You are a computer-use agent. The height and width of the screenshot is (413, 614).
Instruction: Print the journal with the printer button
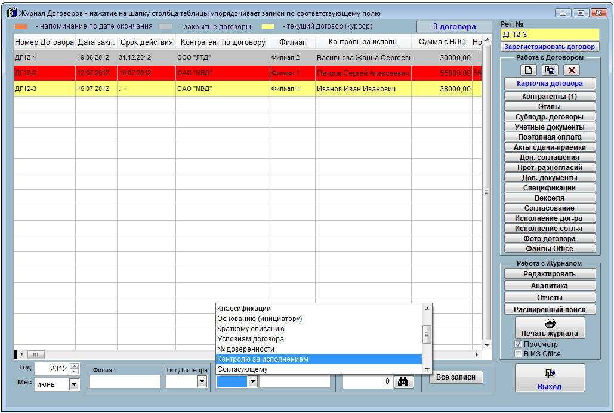point(550,328)
